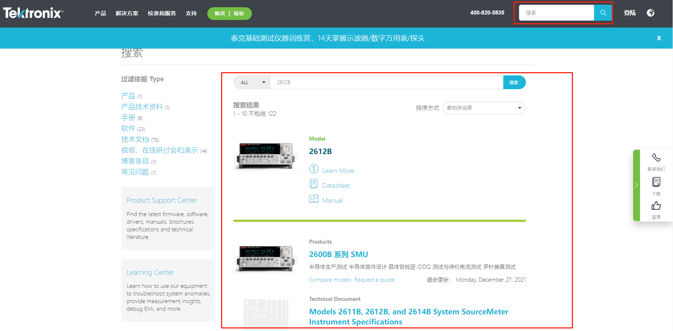673x331 pixels.
Task: Open the ALL category dropdown
Action: tap(252, 83)
